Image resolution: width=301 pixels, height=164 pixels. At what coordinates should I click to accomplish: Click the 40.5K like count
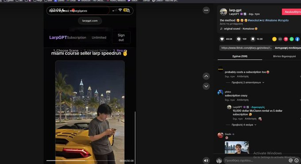coord(229,39)
